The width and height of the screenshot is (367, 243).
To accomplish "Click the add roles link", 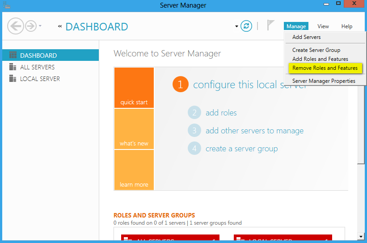I will click(221, 113).
